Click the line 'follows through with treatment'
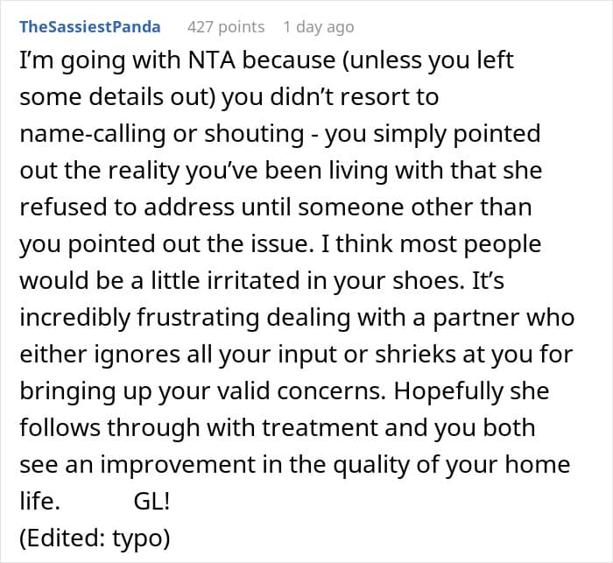This screenshot has width=613, height=563. pos(278,428)
